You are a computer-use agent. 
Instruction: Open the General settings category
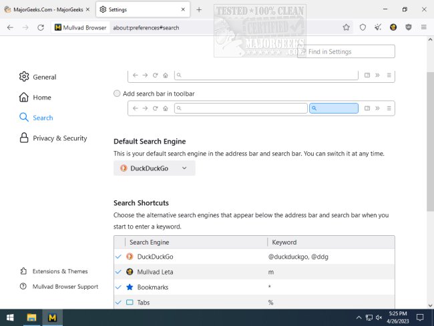coord(37,77)
